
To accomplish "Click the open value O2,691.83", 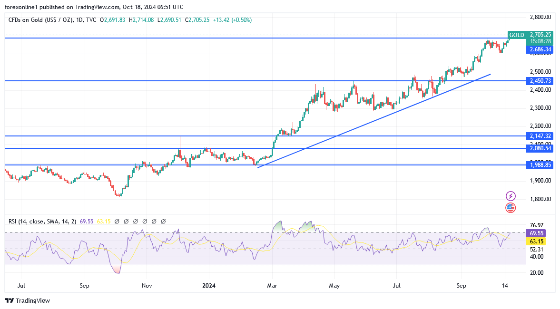I will (x=112, y=20).
